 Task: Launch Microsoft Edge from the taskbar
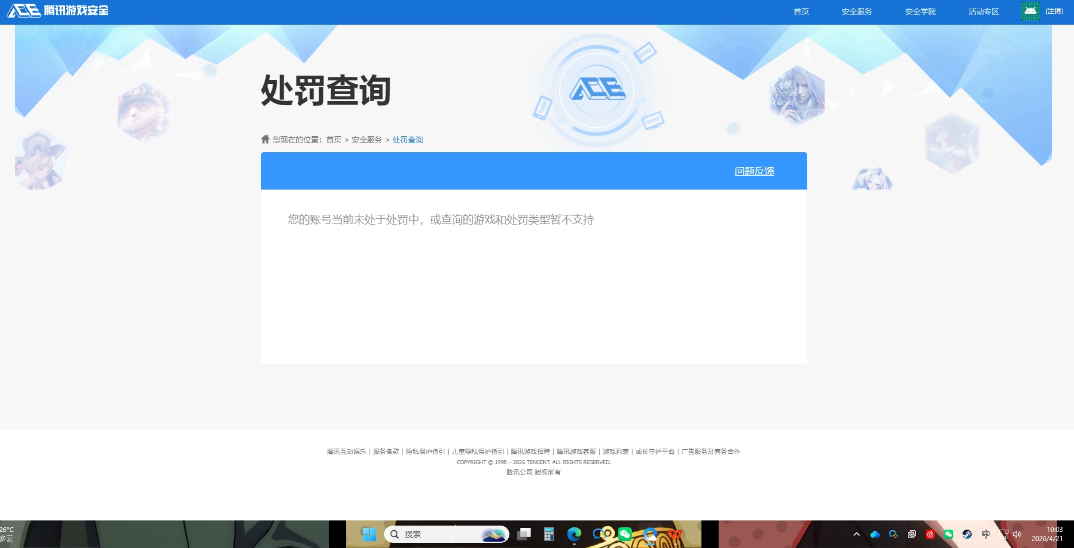(x=573, y=534)
